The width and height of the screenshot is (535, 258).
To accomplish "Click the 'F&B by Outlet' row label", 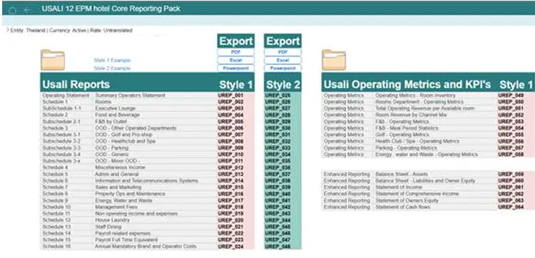I will point(112,122).
